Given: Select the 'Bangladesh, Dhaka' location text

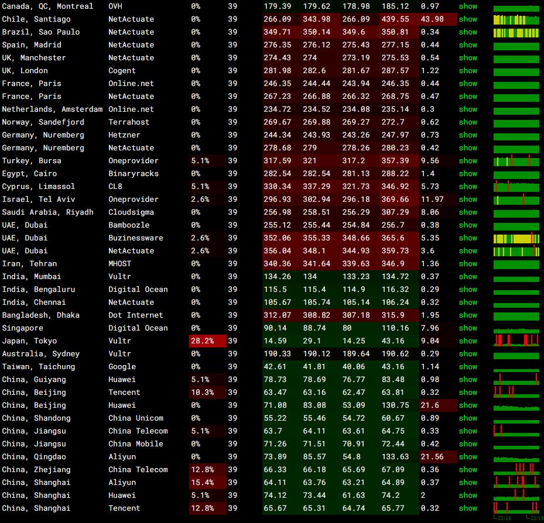Looking at the screenshot, I should click(40, 315).
